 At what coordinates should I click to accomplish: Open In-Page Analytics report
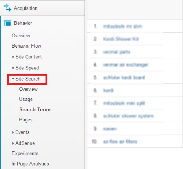click(x=30, y=164)
